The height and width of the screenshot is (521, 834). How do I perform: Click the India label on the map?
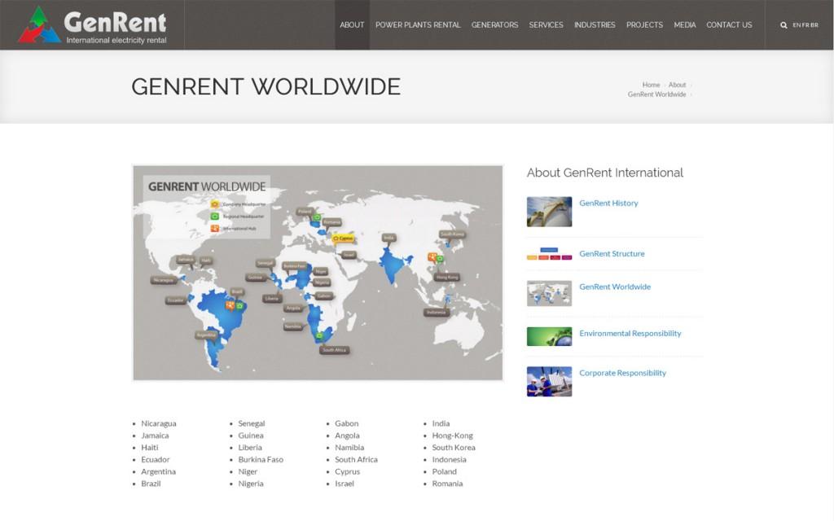pos(388,238)
